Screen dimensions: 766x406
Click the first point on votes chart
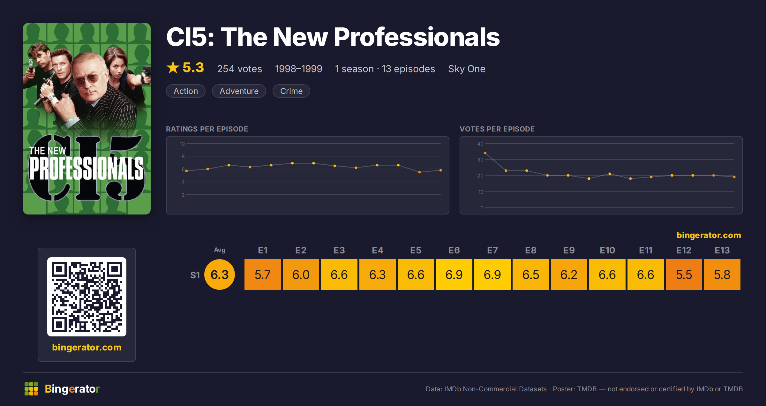pyautogui.click(x=485, y=153)
